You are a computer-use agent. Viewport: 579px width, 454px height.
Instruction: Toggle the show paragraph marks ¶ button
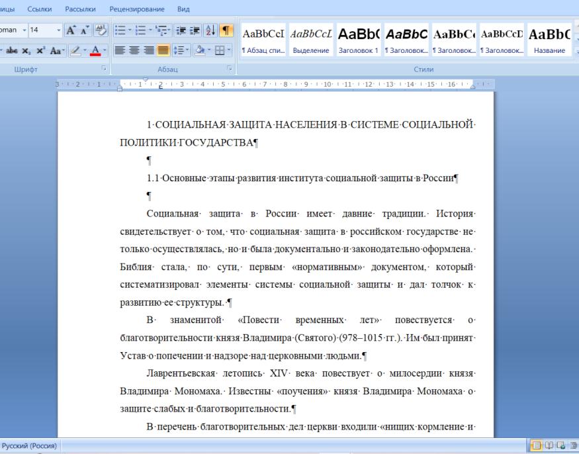click(226, 31)
